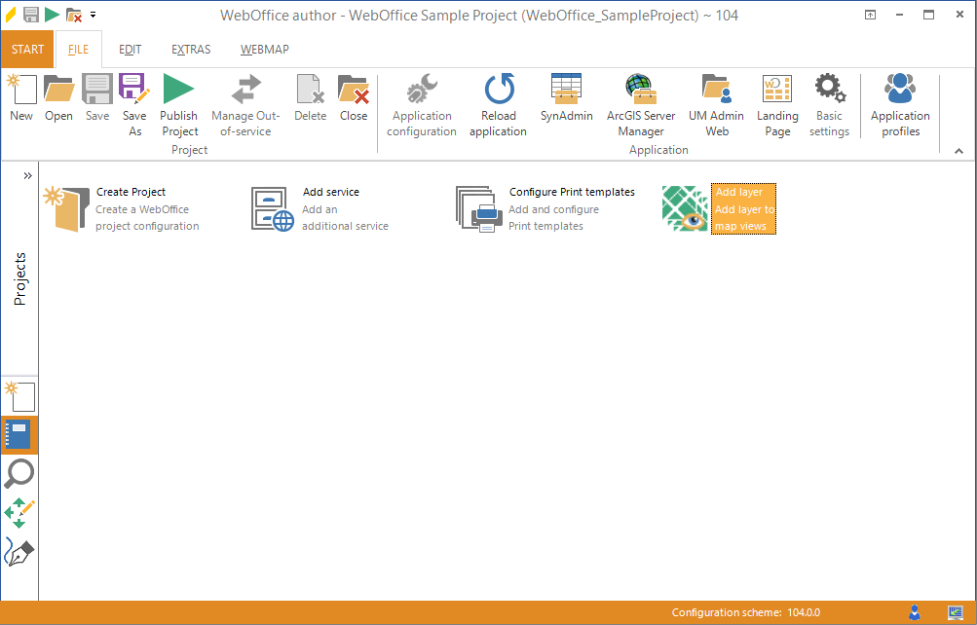Open the quick access toolbar dropdown
Viewport: 977px width, 625px height.
pyautogui.click(x=94, y=14)
